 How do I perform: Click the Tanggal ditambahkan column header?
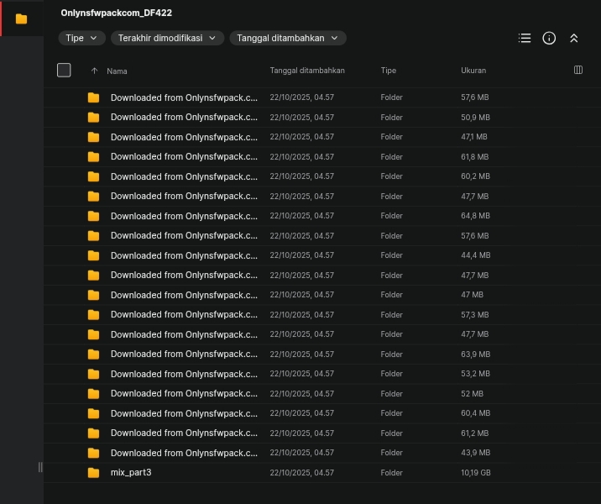click(307, 71)
